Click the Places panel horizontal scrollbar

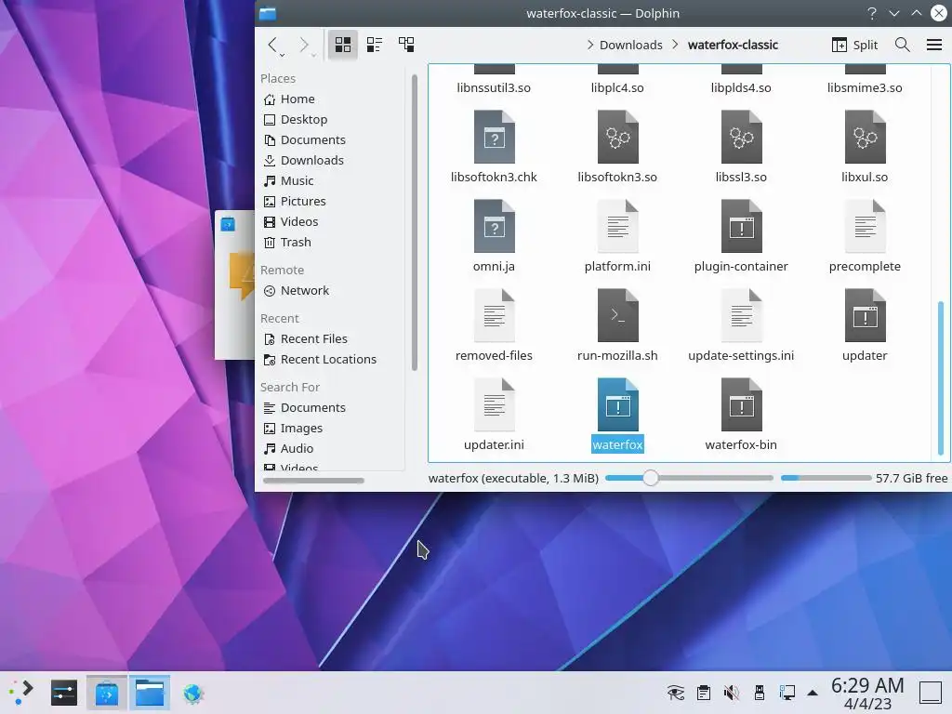click(313, 481)
